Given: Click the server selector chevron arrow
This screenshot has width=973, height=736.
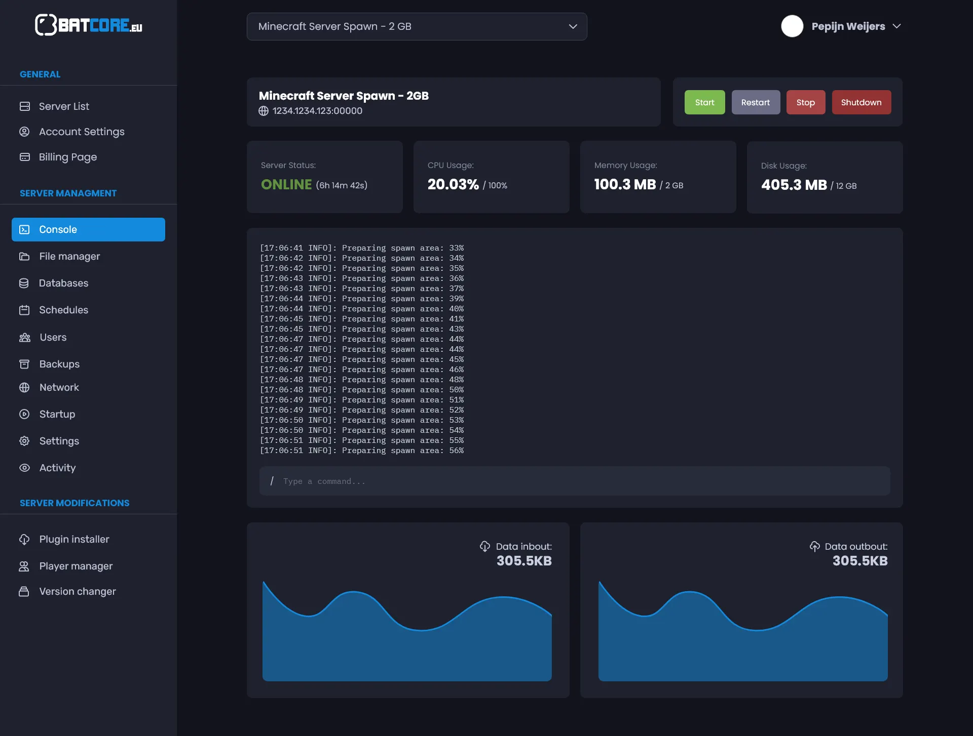Looking at the screenshot, I should coord(573,26).
